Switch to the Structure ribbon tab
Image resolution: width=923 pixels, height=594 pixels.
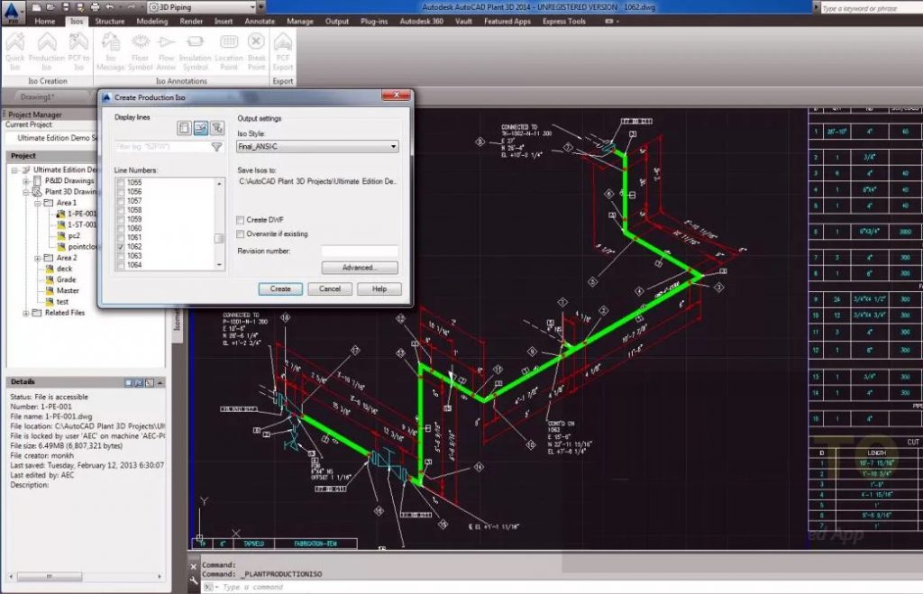(110, 22)
